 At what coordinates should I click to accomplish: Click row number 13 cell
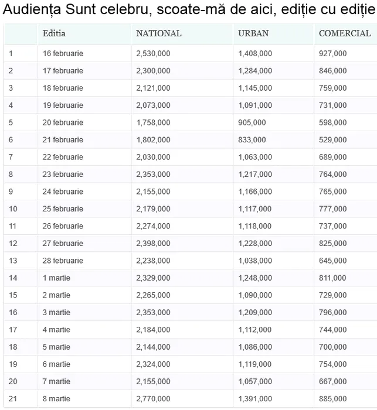[13, 261]
